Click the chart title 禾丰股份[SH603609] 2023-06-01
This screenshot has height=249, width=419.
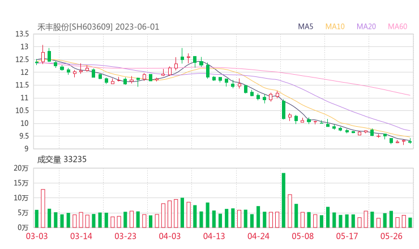pos(98,27)
